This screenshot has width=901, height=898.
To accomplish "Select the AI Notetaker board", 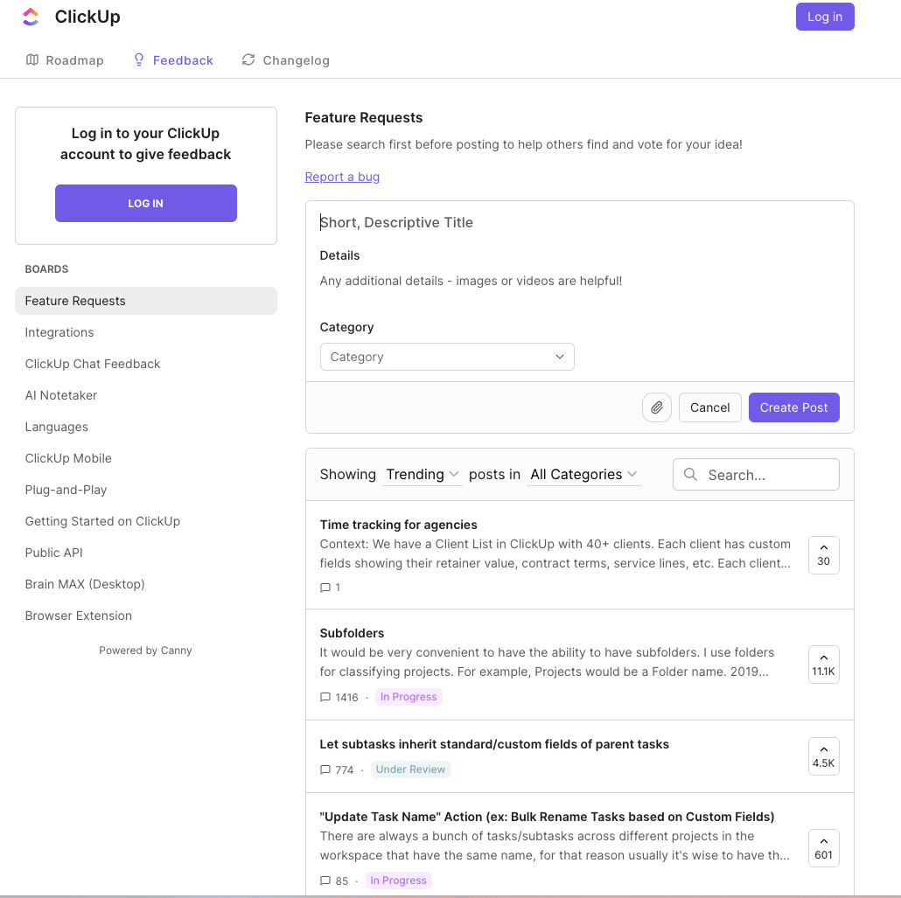I will [x=146, y=395].
